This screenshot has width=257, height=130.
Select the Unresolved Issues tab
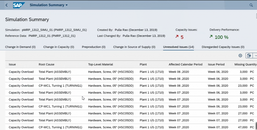pyautogui.click(x=178, y=47)
